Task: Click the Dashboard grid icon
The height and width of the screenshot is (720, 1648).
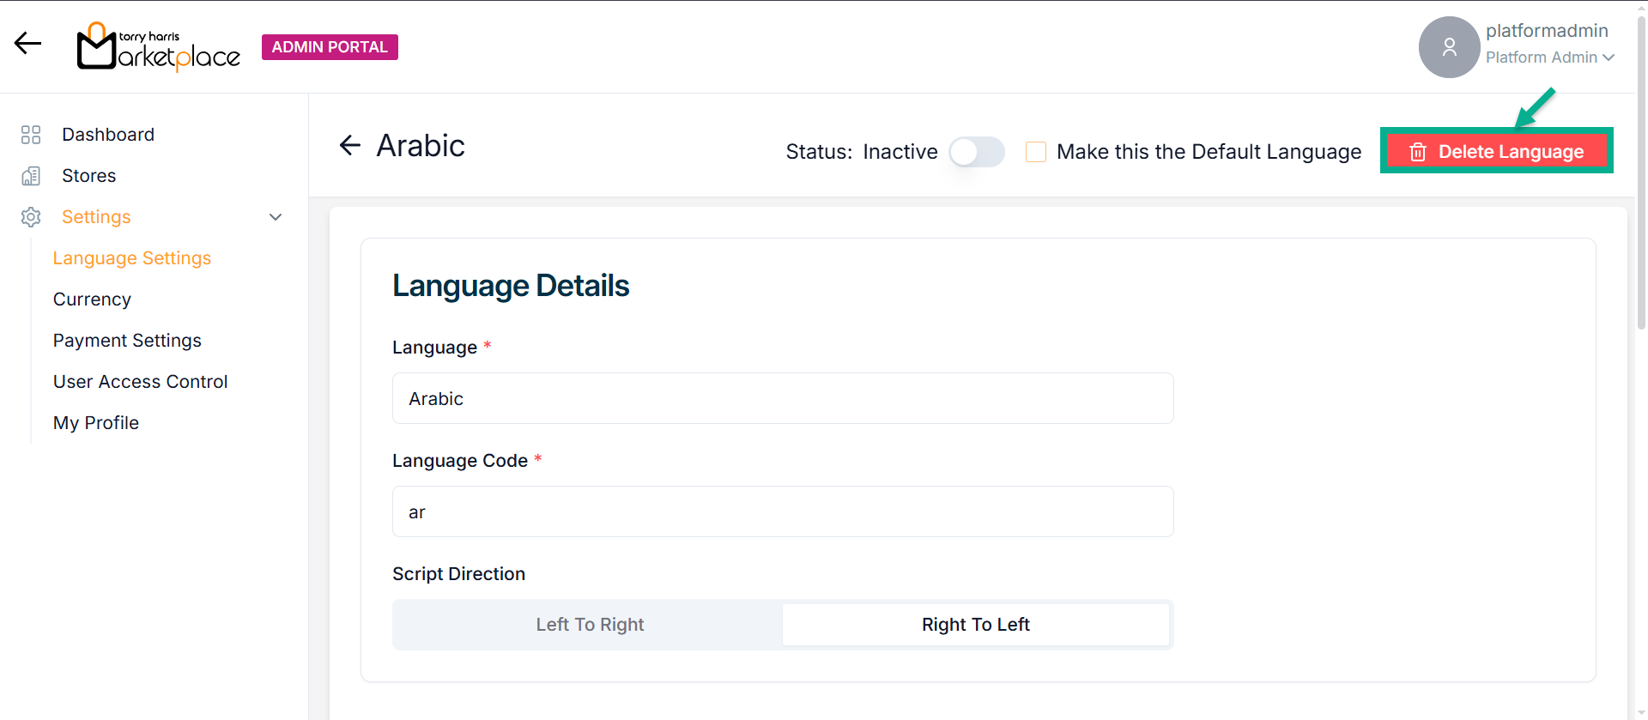Action: click(x=31, y=135)
